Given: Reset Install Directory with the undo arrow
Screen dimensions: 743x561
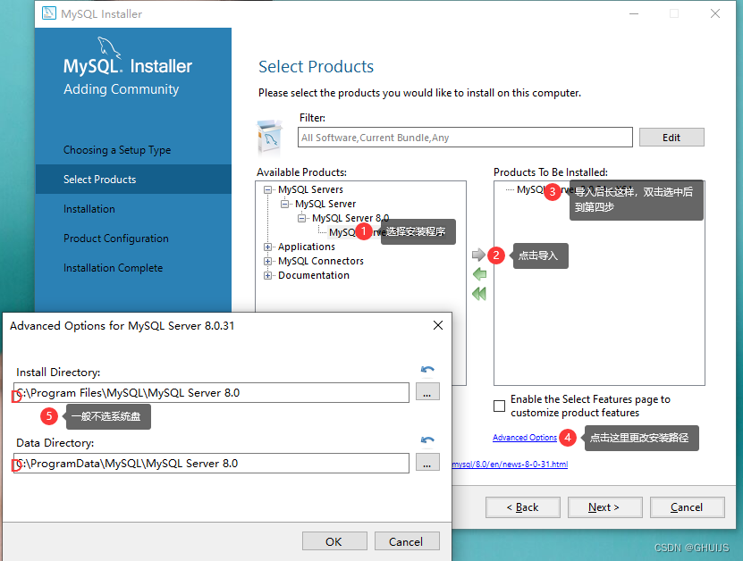Looking at the screenshot, I should 427,369.
